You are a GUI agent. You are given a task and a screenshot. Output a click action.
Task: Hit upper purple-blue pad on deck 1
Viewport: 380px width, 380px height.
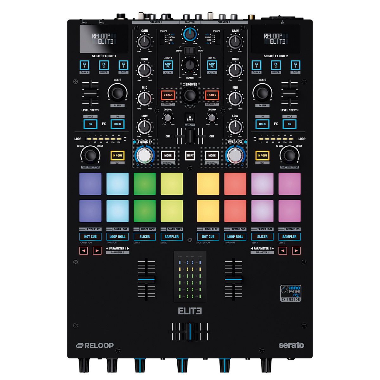click(x=90, y=184)
